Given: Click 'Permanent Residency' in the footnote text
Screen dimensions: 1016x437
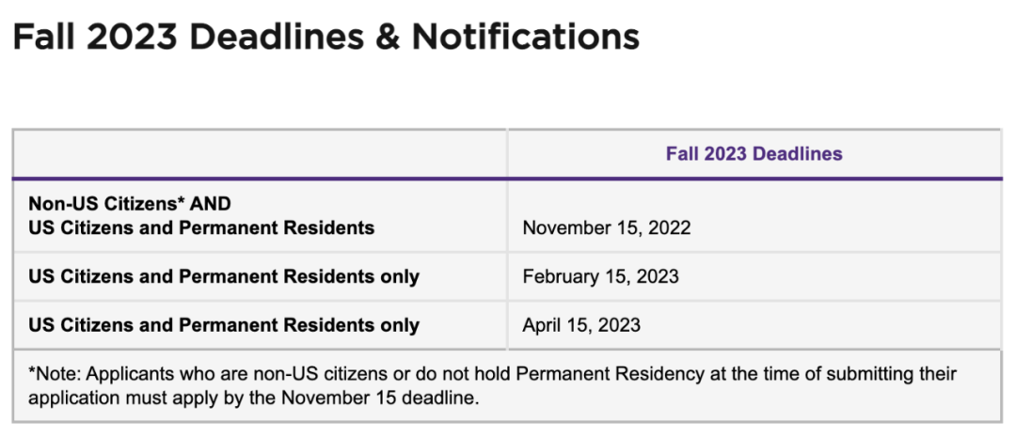Looking at the screenshot, I should point(600,373).
